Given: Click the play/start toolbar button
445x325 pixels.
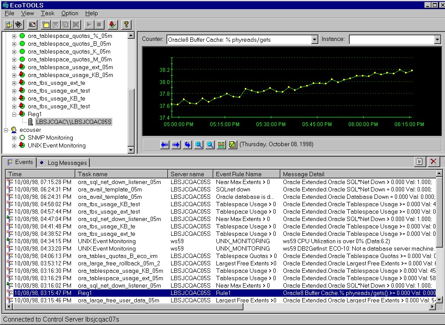Looking at the screenshot, I should click(89, 25).
